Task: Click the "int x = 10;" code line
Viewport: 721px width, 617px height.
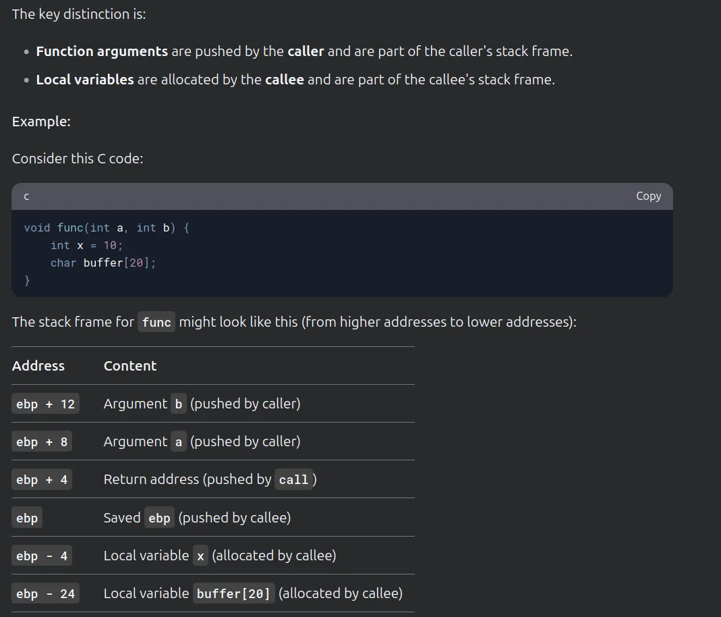Action: click(86, 245)
